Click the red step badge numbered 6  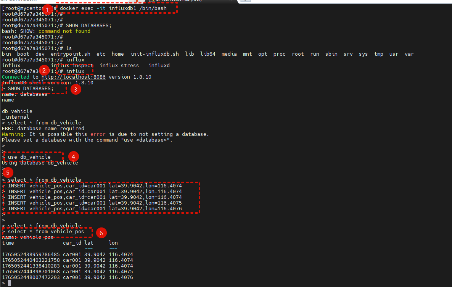coord(101,232)
